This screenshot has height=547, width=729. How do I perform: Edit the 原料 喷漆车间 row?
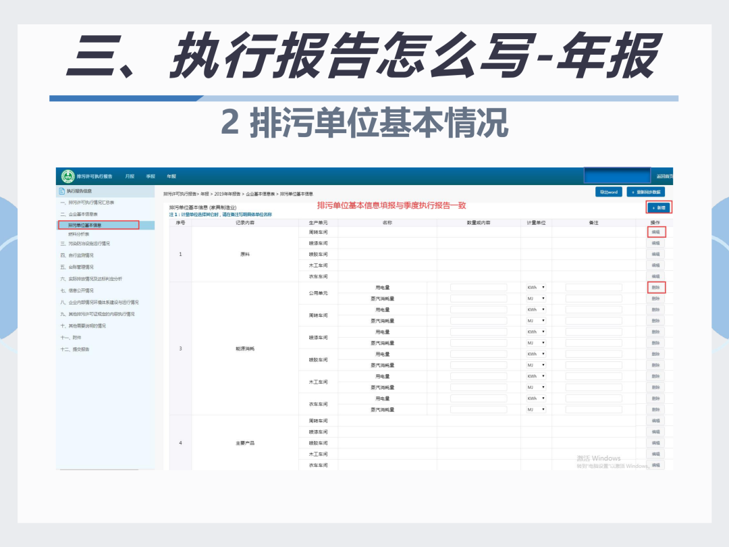click(655, 243)
